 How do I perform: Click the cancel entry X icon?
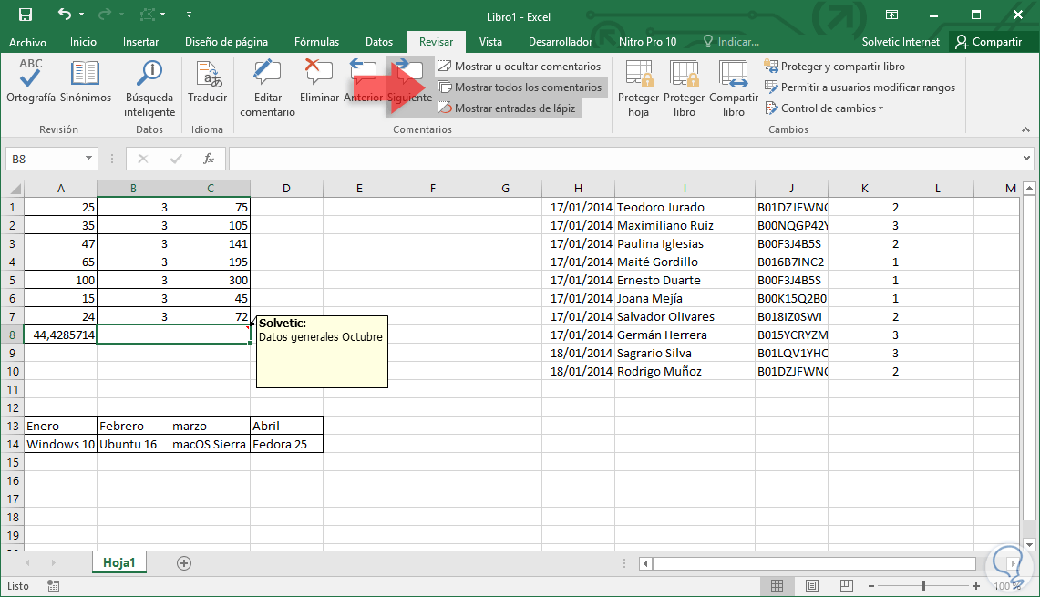click(142, 159)
